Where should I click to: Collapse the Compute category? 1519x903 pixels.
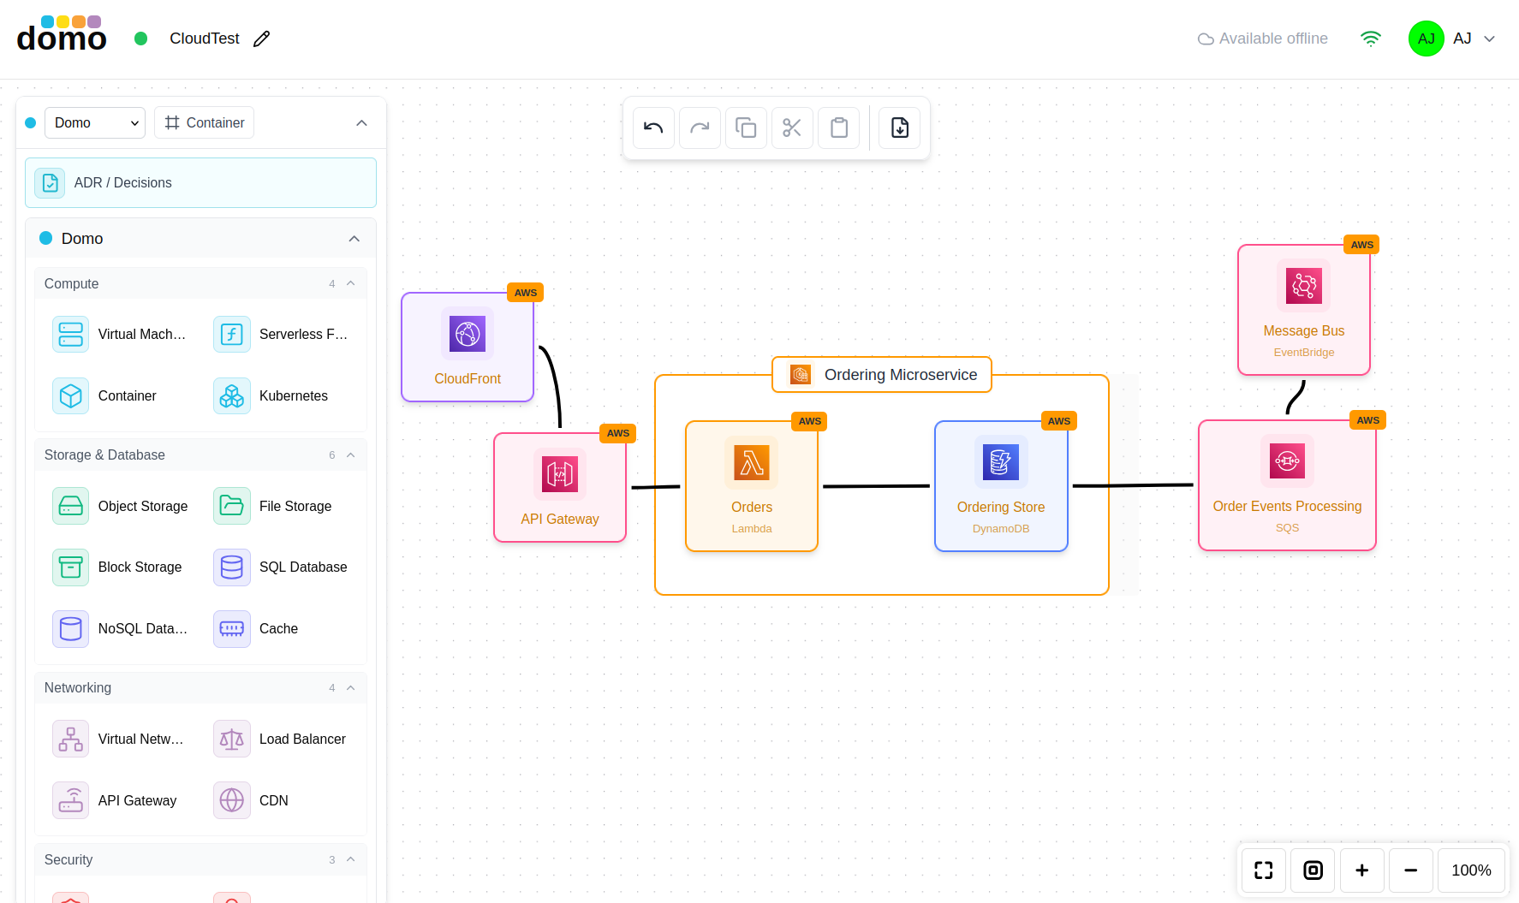pyautogui.click(x=350, y=283)
